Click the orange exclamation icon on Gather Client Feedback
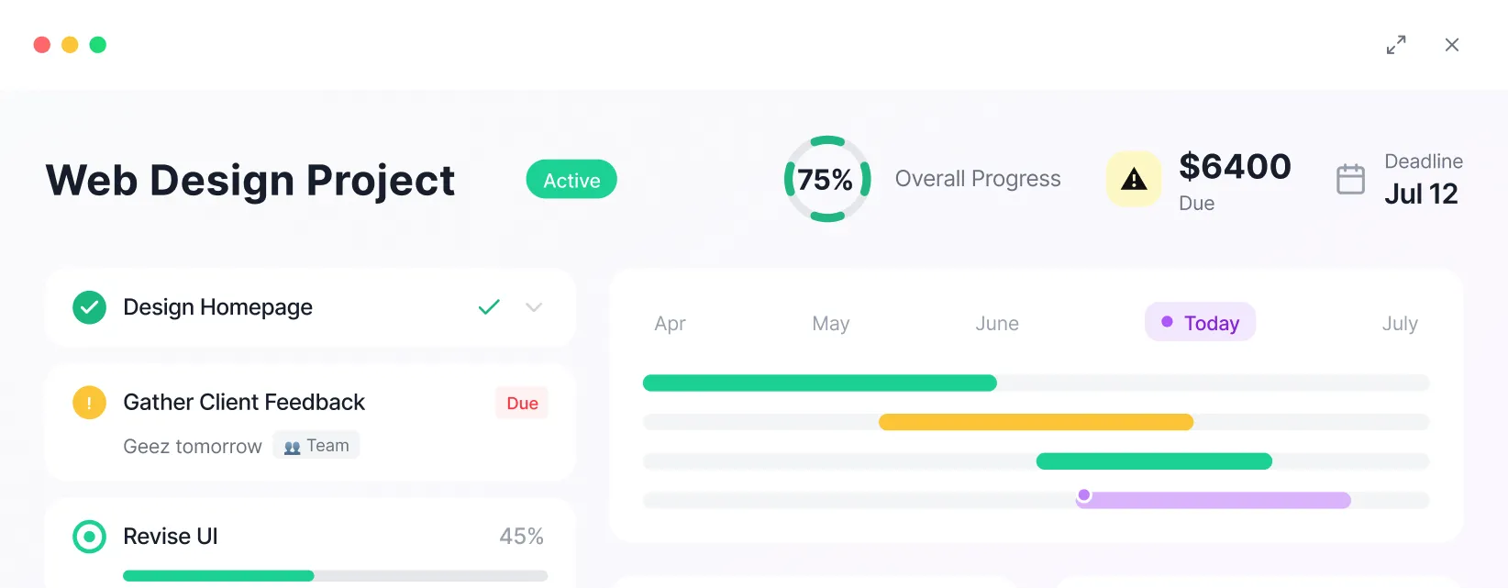 (89, 402)
